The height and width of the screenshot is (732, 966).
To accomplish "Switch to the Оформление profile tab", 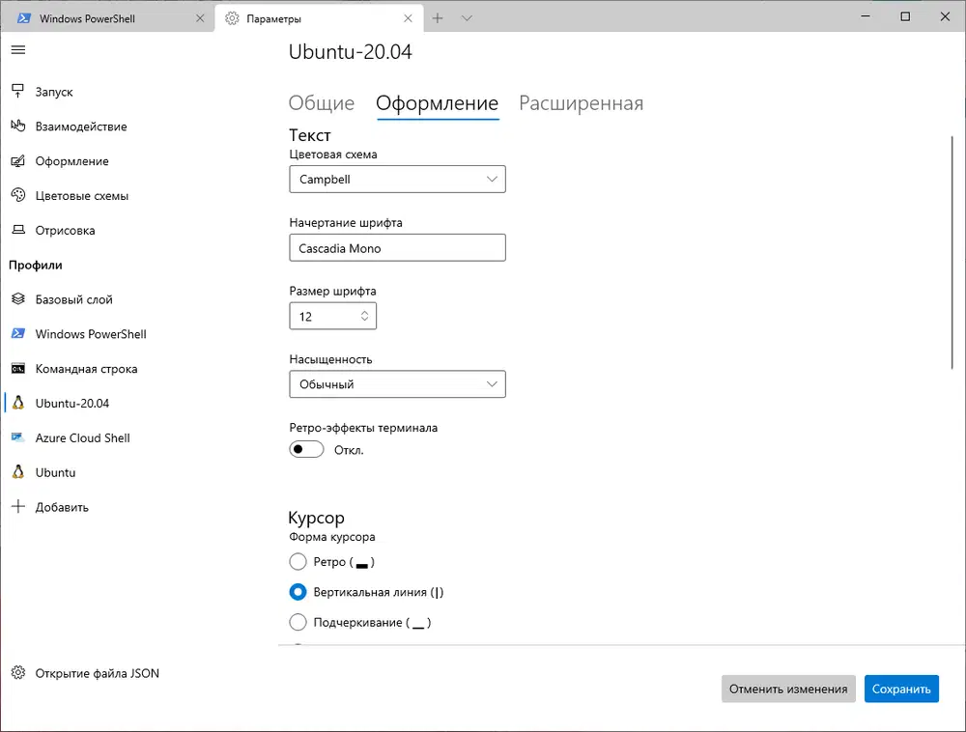I will coord(438,102).
